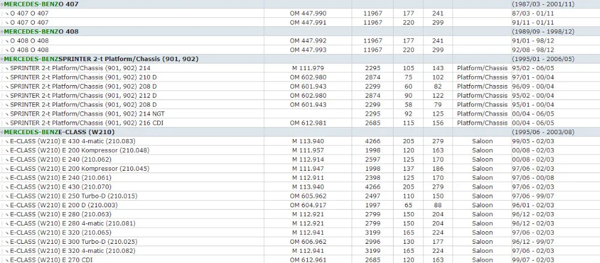Select E 320 4-matic (210.082) row
The width and height of the screenshot is (600, 263).
[300, 251]
